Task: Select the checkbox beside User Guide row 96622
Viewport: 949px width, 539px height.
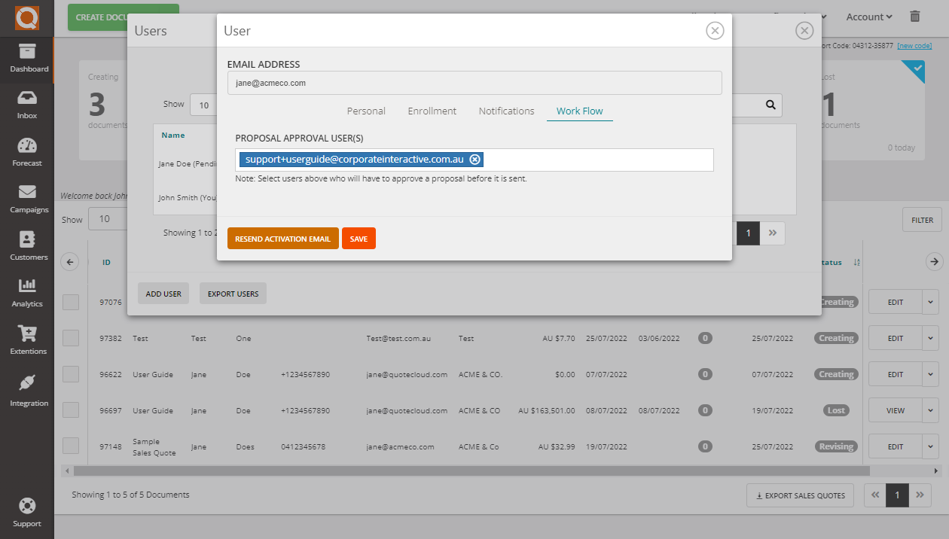Action: 71,373
